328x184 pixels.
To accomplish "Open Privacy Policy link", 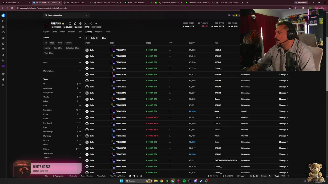I will point(101,176).
